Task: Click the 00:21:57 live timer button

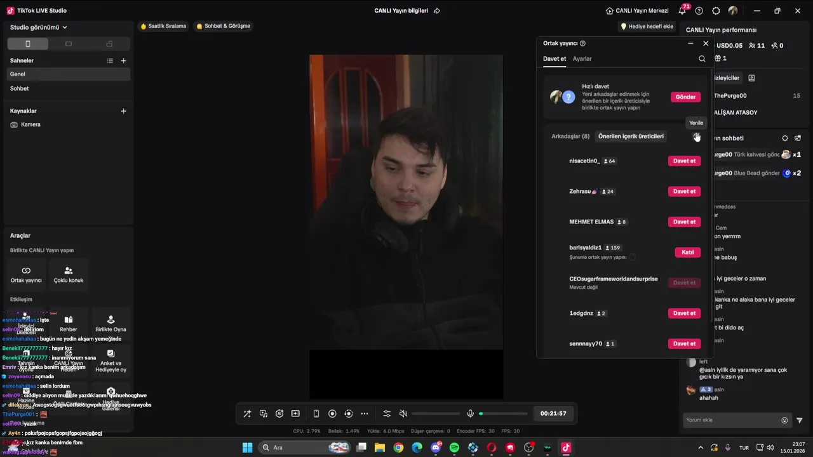Action: (x=553, y=413)
